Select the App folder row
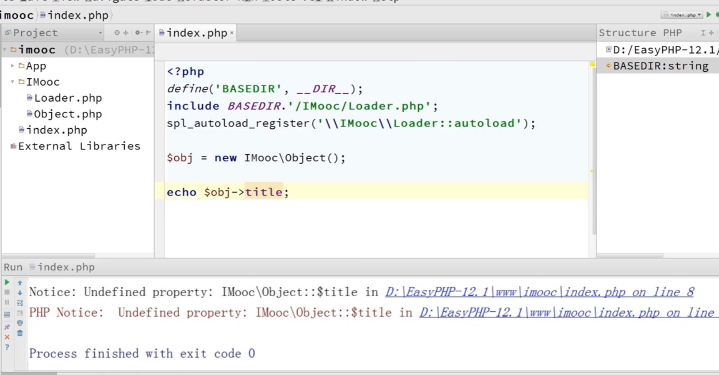The width and height of the screenshot is (719, 375). pyautogui.click(x=78, y=66)
